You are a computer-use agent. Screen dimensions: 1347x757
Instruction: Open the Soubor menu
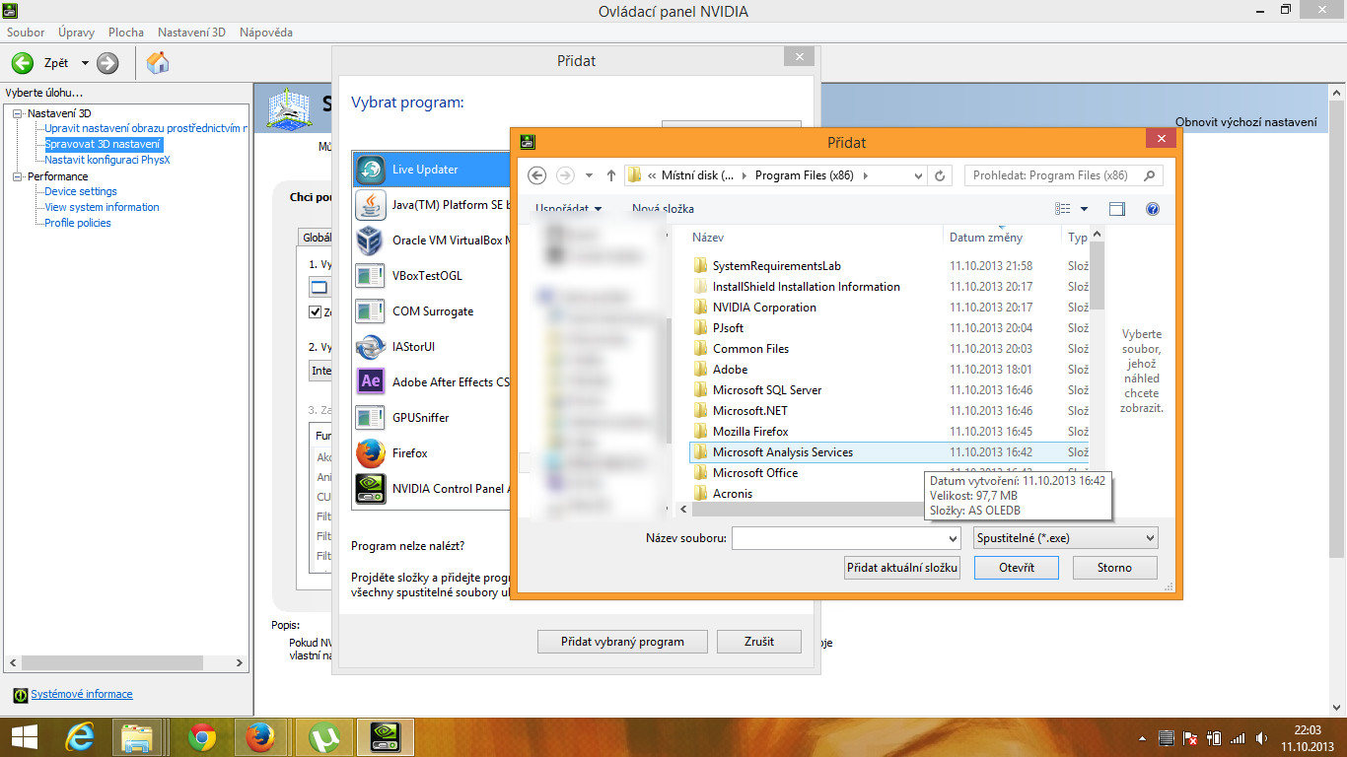click(26, 33)
